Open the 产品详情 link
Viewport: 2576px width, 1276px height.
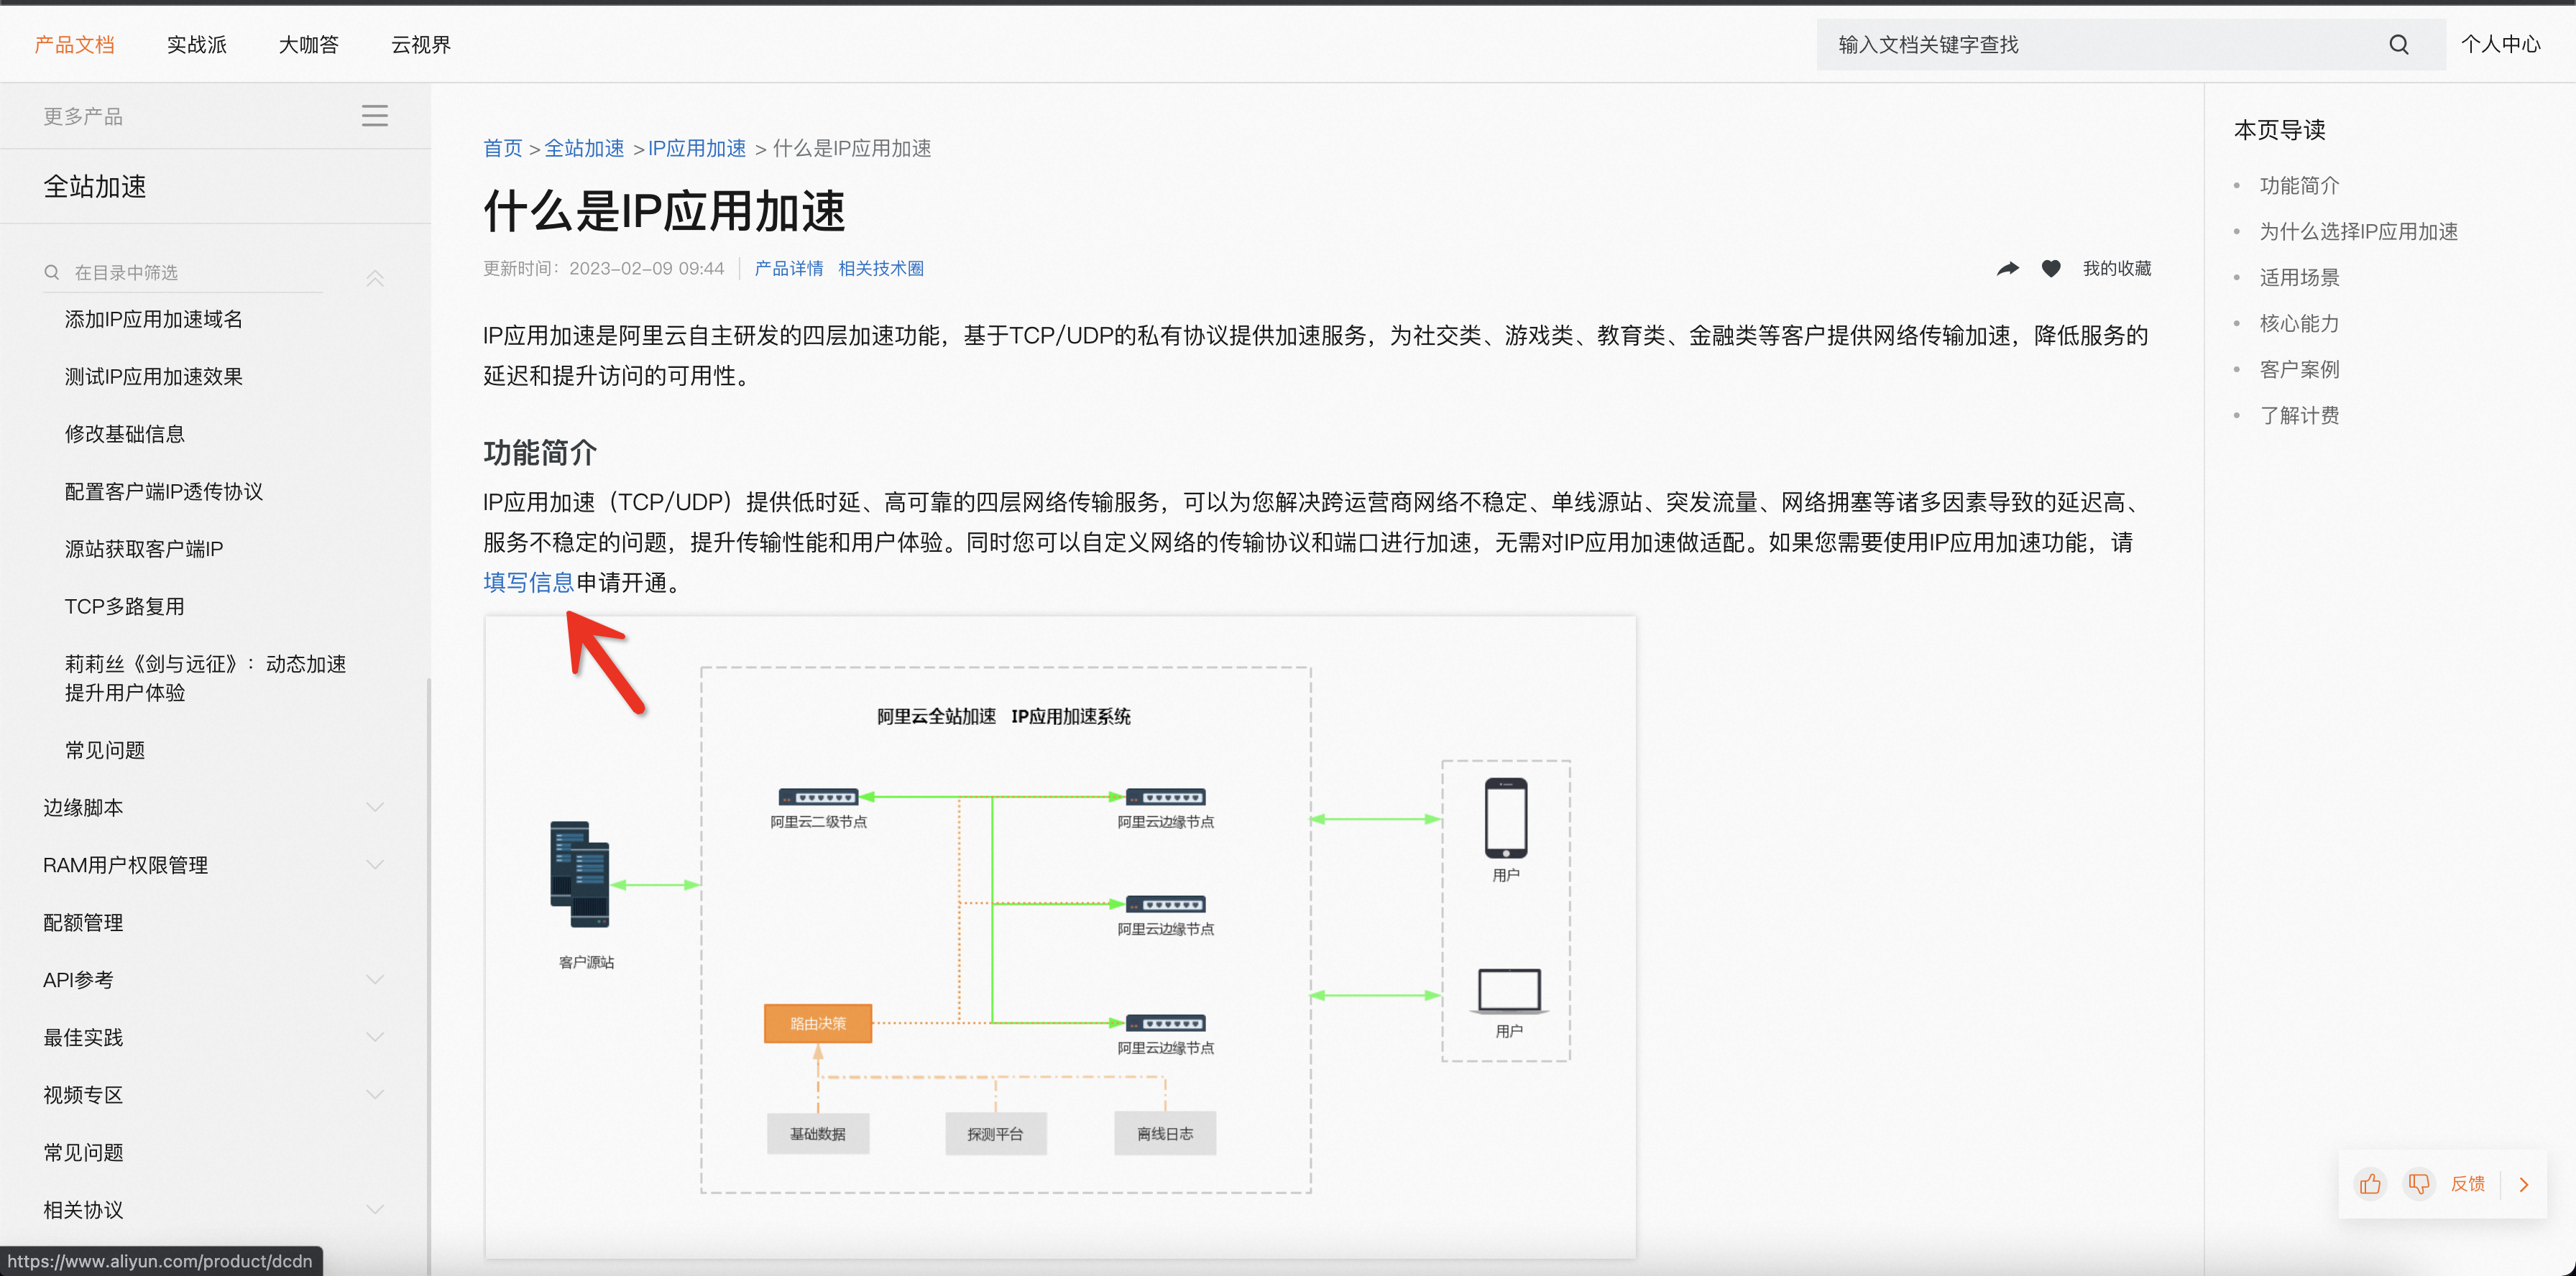click(789, 269)
